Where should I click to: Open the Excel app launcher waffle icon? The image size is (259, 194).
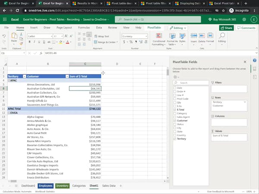tap(5, 19)
